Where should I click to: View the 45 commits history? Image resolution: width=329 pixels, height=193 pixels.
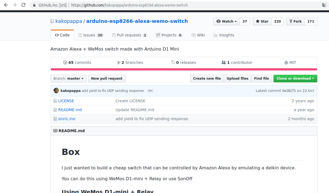tap(77, 63)
